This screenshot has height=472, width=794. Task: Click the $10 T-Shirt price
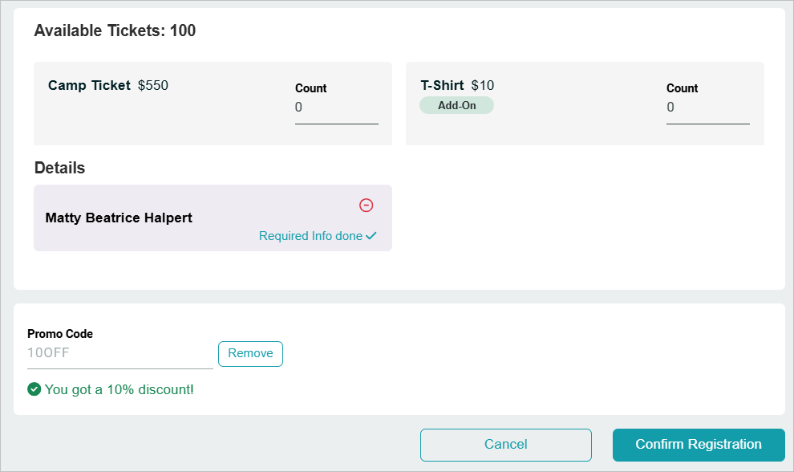[483, 85]
